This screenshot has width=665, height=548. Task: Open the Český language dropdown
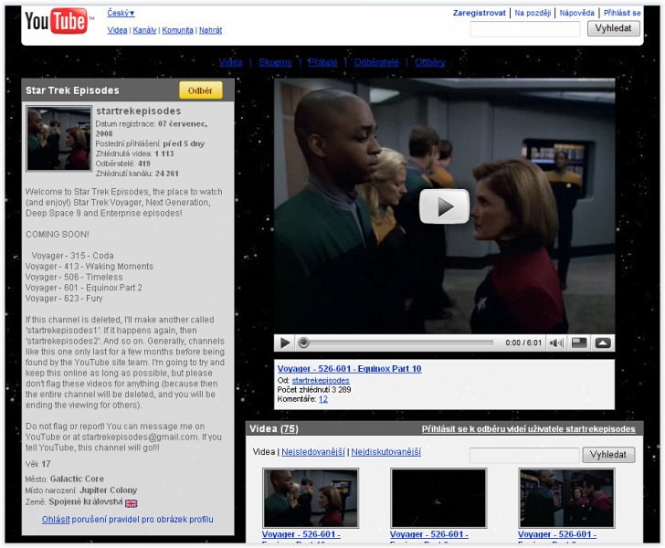coord(121,13)
